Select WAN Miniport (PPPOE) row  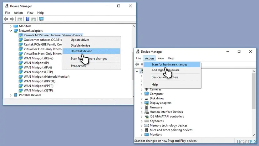[39, 81]
